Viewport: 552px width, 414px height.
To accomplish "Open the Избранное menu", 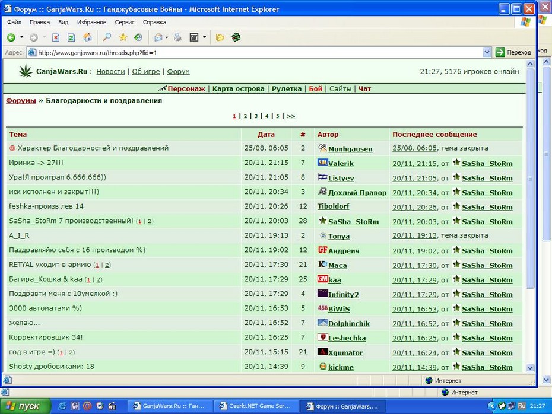I will pyautogui.click(x=91, y=22).
